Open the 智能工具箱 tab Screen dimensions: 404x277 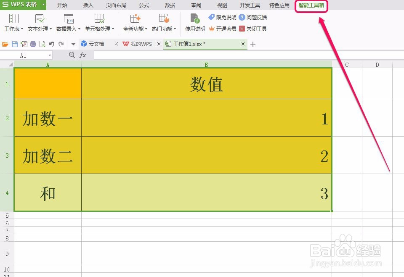tap(311, 5)
